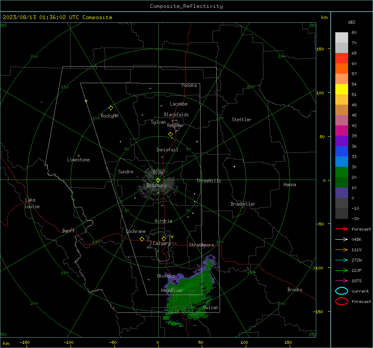This screenshot has width=373, height=348.
Task: Click the bright yellow 51-54 dBZ swatch
Action: coord(342,89)
